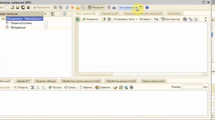This screenshot has width=215, height=120.
Task: Click the Размер input field
Action: [192, 87]
